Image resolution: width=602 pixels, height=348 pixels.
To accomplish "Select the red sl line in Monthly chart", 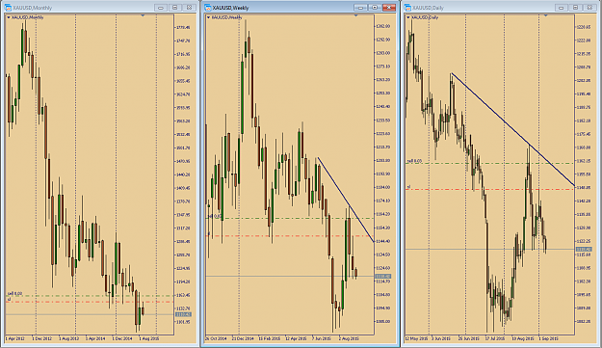I will (x=91, y=302).
